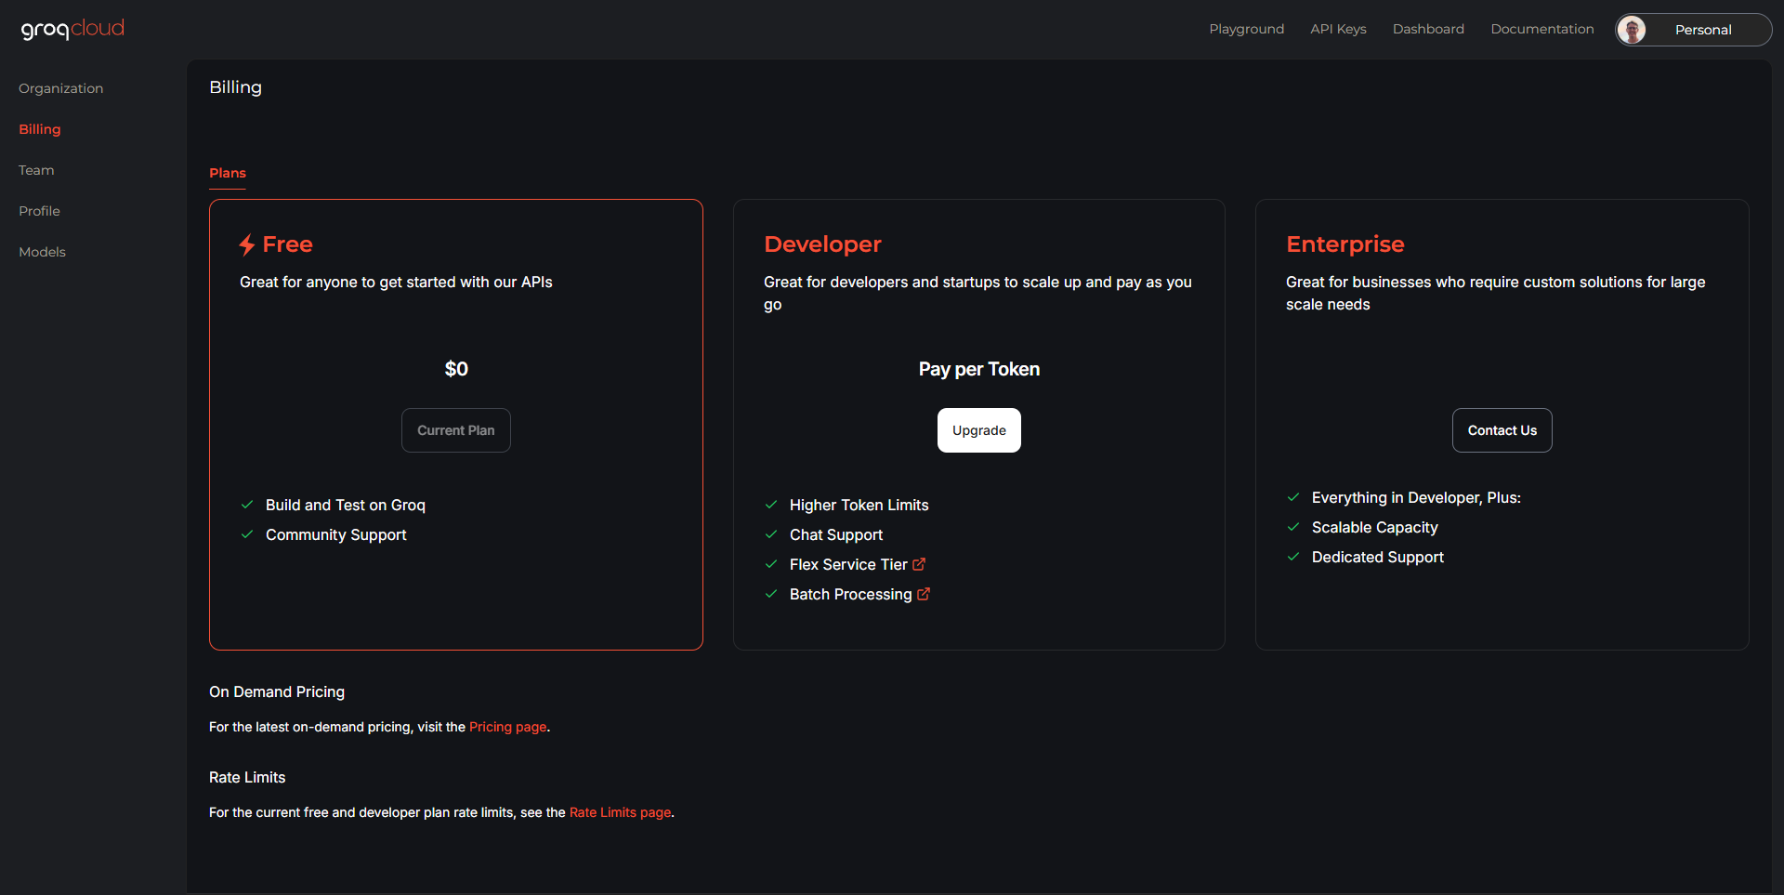Image resolution: width=1784 pixels, height=895 pixels.
Task: Click checkmark next to Higher Token Limits
Action: click(x=771, y=505)
